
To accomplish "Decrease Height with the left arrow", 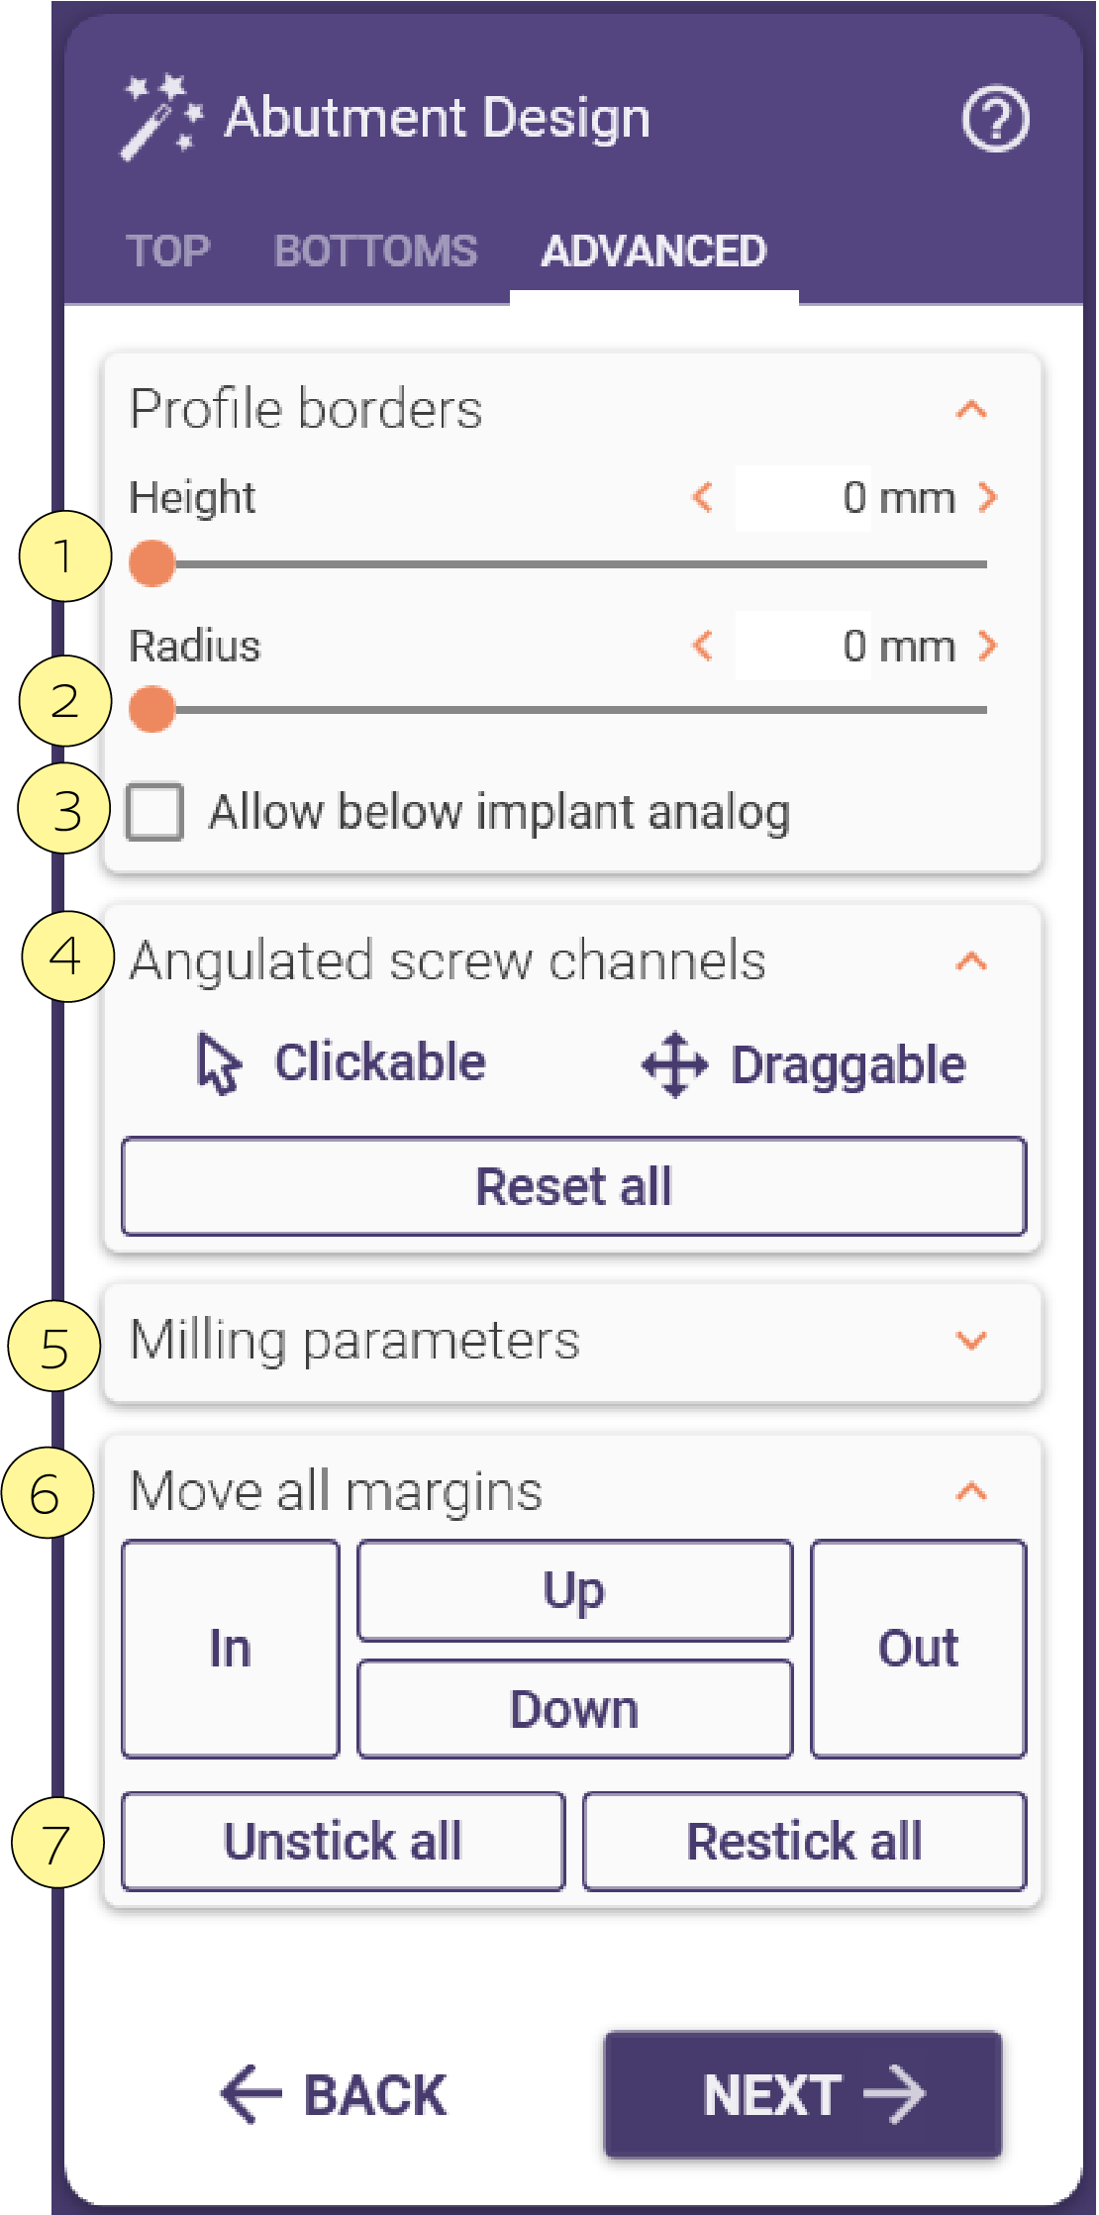I will tap(703, 497).
